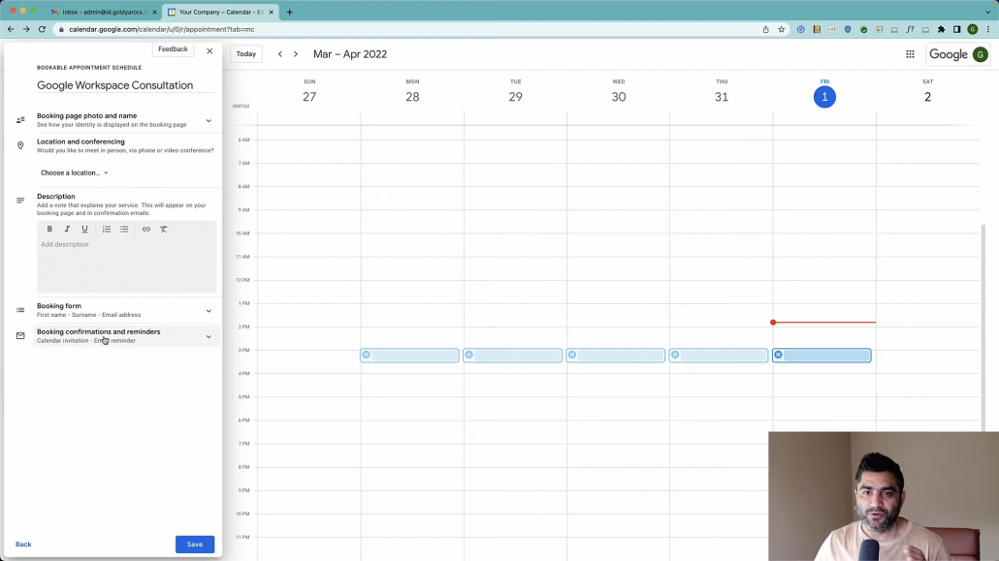Toggle Underline in description toolbar
This screenshot has width=999, height=561.
pos(84,230)
